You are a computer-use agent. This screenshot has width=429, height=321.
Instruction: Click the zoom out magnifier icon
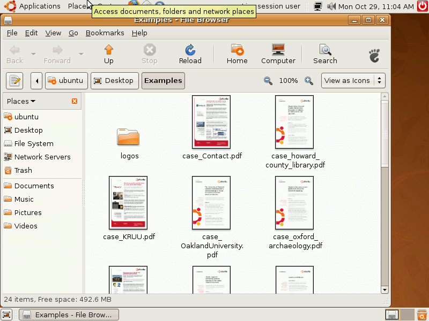click(x=268, y=81)
